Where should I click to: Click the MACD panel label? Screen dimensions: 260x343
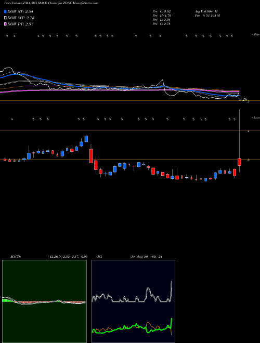point(16,257)
